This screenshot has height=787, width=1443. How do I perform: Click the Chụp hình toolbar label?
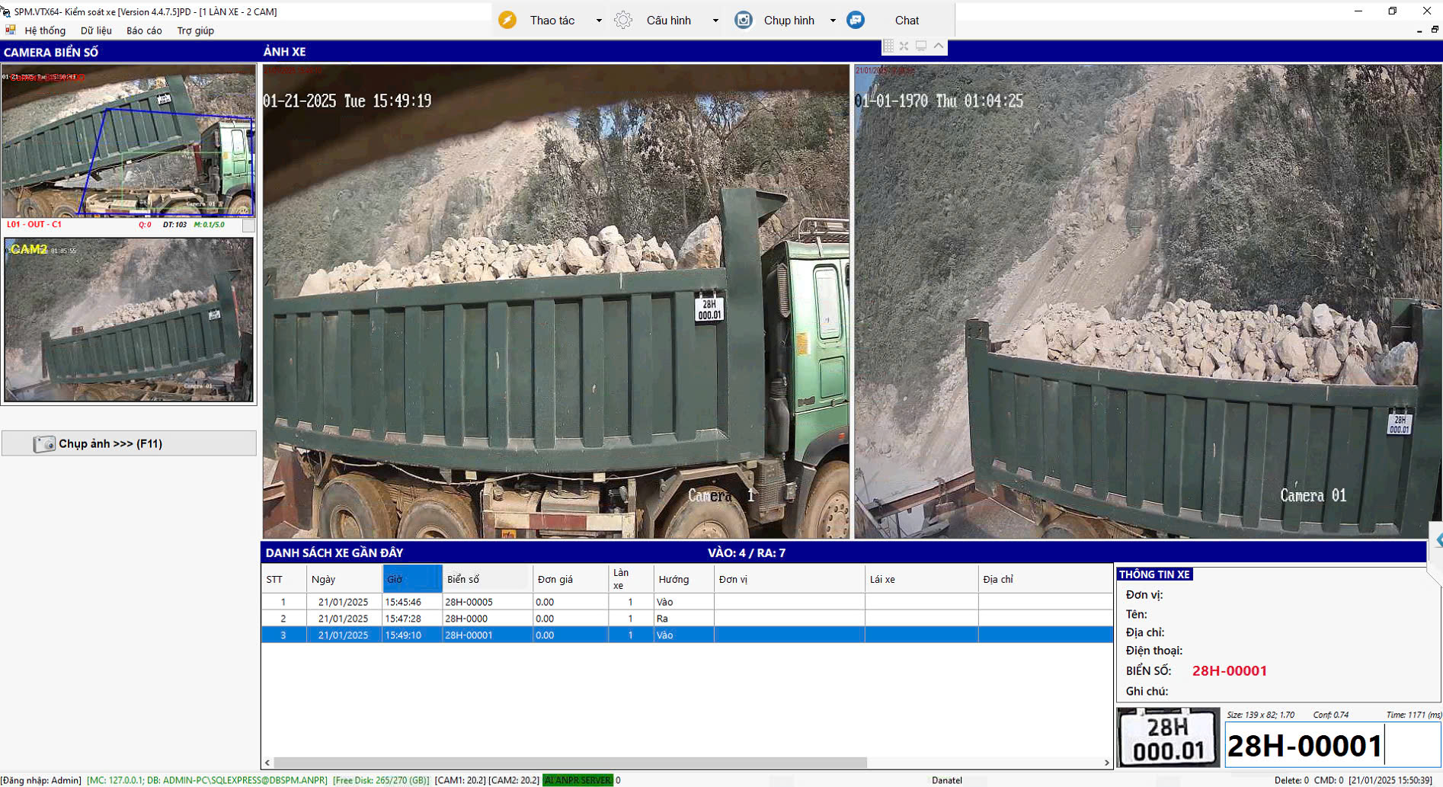789,21
